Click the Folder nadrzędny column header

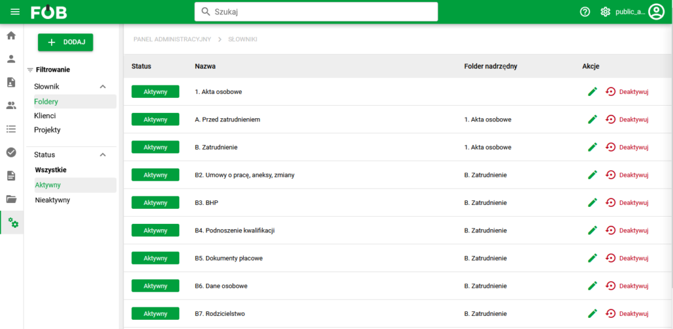click(490, 66)
